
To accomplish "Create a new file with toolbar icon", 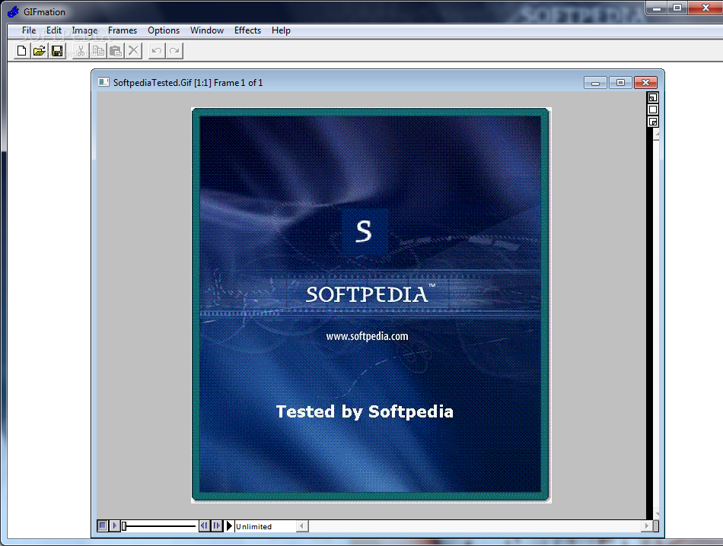I will coord(21,51).
